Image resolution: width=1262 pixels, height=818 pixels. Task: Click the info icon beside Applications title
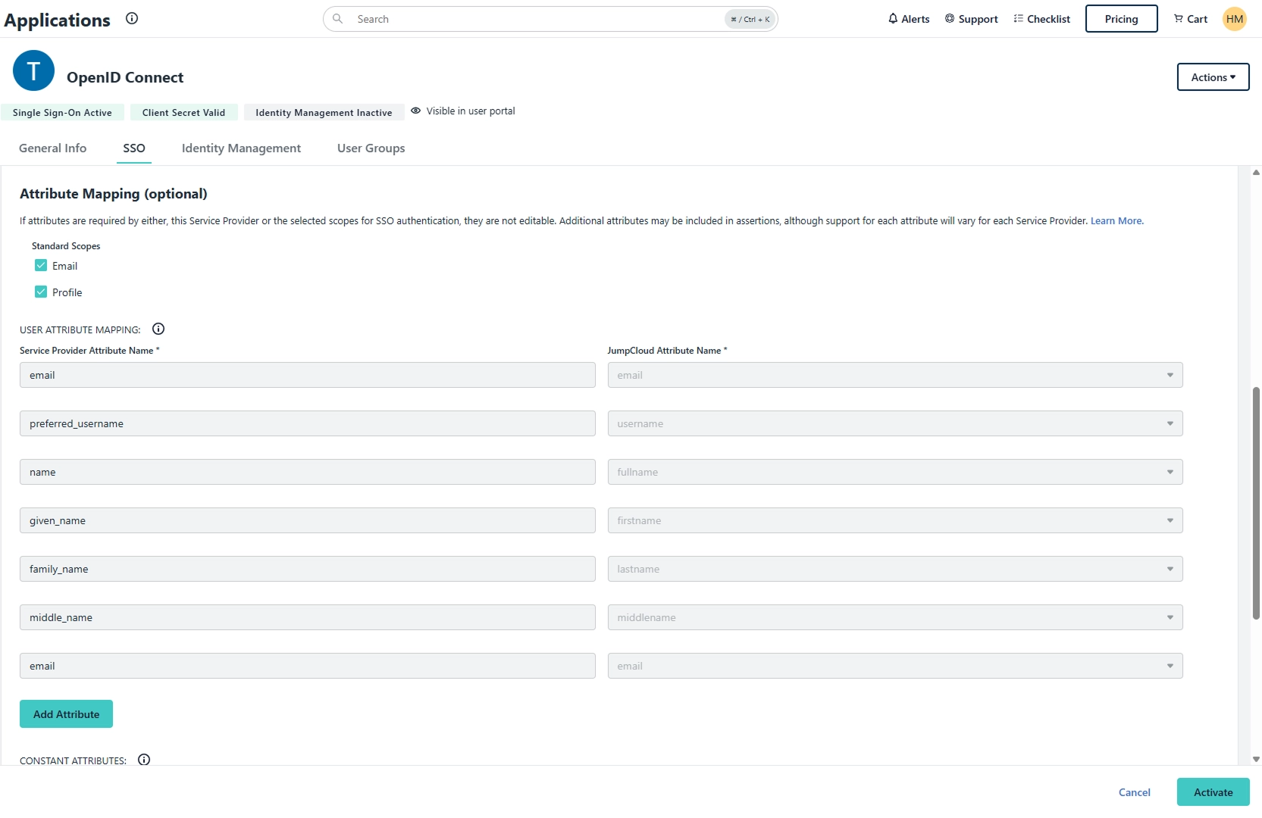click(132, 19)
